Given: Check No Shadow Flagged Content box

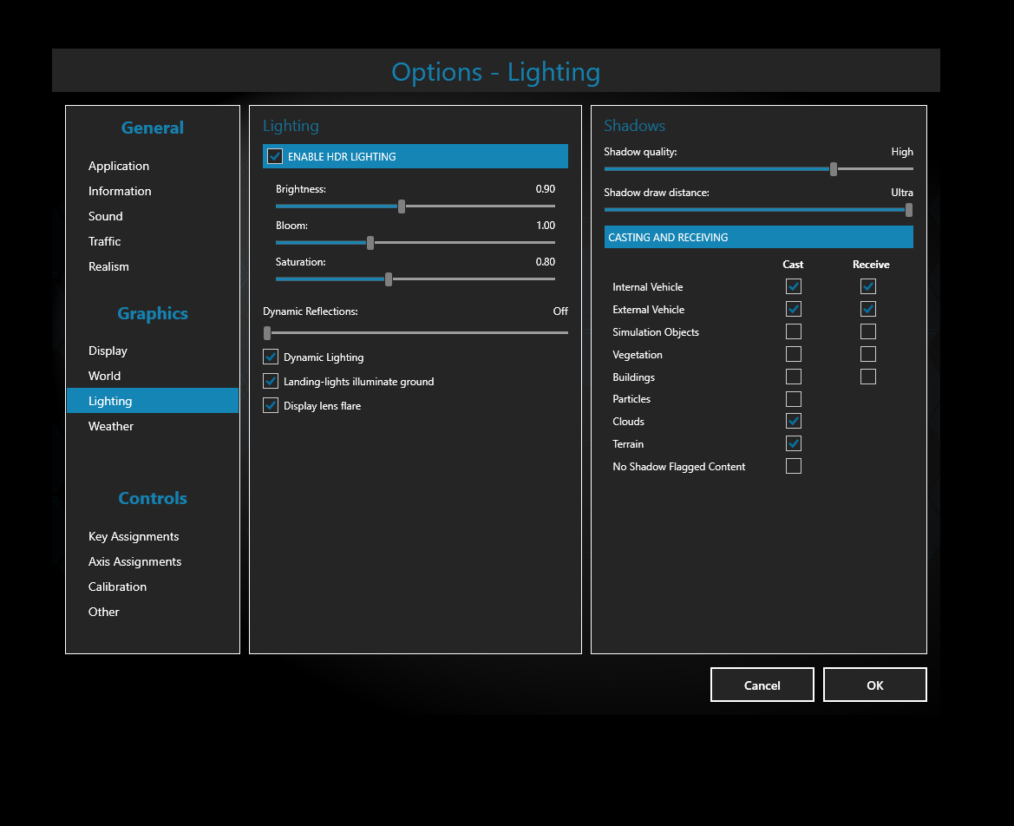Looking at the screenshot, I should click(x=794, y=467).
